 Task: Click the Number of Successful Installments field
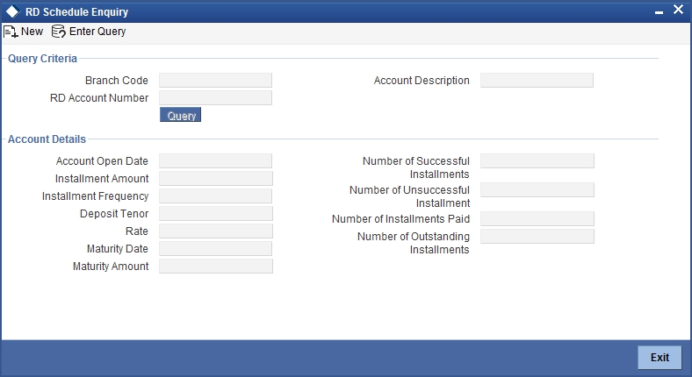click(x=537, y=160)
